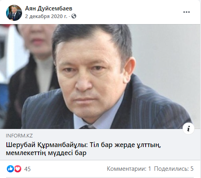Click the INFORM.KZ source domain label

pyautogui.click(x=19, y=136)
